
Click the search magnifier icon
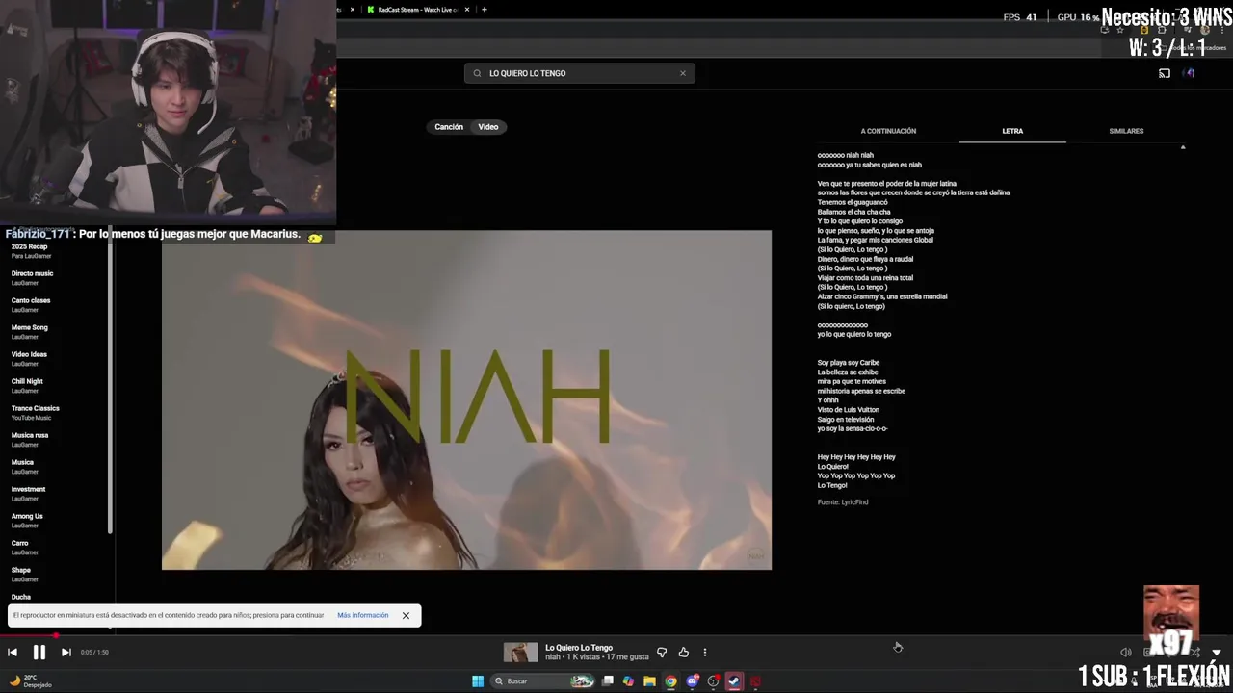tap(477, 73)
